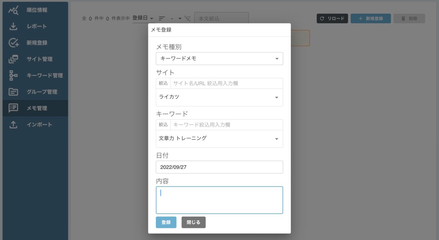Click the 日付 field showing 2022/09/27
This screenshot has width=439, height=240.
point(219,167)
